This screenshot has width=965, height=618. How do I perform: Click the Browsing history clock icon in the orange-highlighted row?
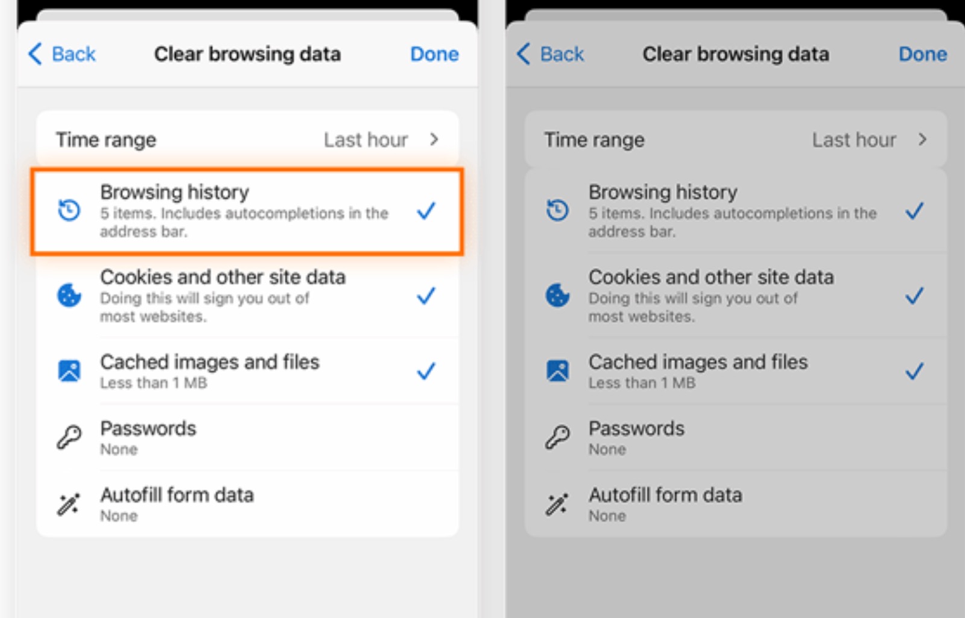pos(69,211)
